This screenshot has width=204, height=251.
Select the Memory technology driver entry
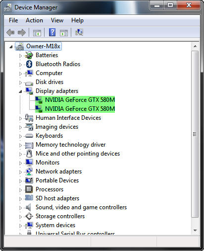71,145
